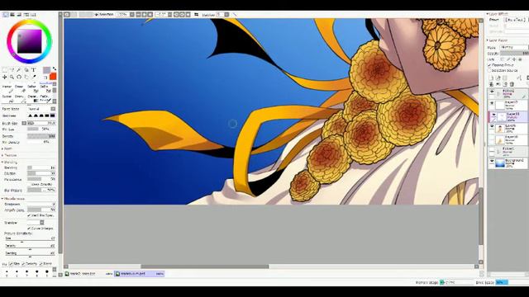Select the flattest brush edge shape
Screen dimensions: 529x297
coord(52,115)
